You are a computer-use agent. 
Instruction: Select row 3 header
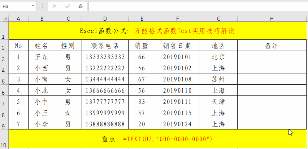(4, 56)
